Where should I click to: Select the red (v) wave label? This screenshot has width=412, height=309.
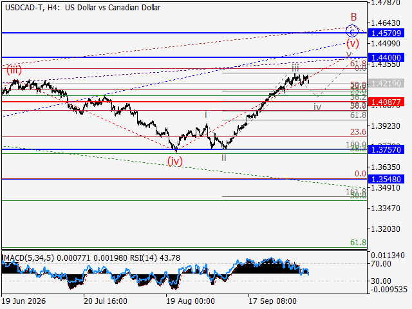pyautogui.click(x=353, y=43)
